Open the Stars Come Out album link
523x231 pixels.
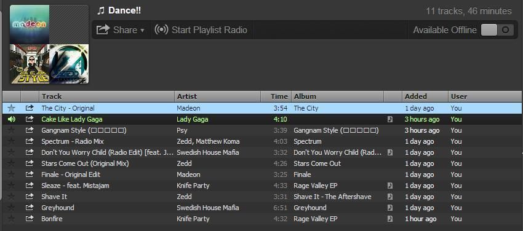[317, 163]
